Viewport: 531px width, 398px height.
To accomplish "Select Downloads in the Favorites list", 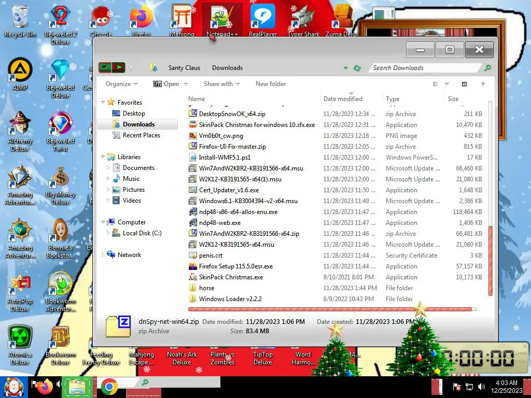I will tap(138, 124).
